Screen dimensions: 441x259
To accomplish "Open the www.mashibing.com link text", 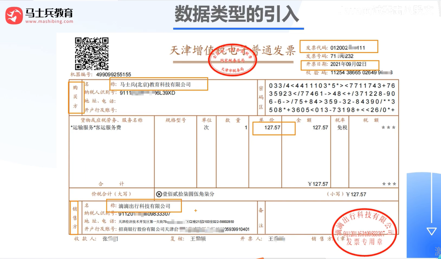I will click(49, 21).
